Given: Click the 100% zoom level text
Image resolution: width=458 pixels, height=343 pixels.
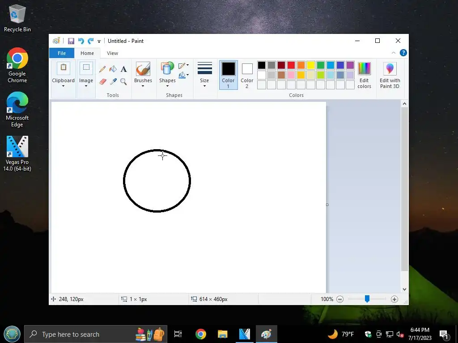Looking at the screenshot, I should click(x=327, y=299).
